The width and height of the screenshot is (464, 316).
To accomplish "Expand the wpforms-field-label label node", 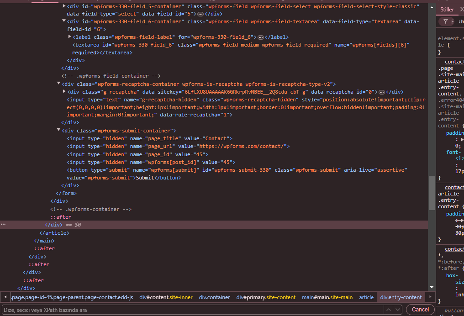I will click(x=69, y=37).
